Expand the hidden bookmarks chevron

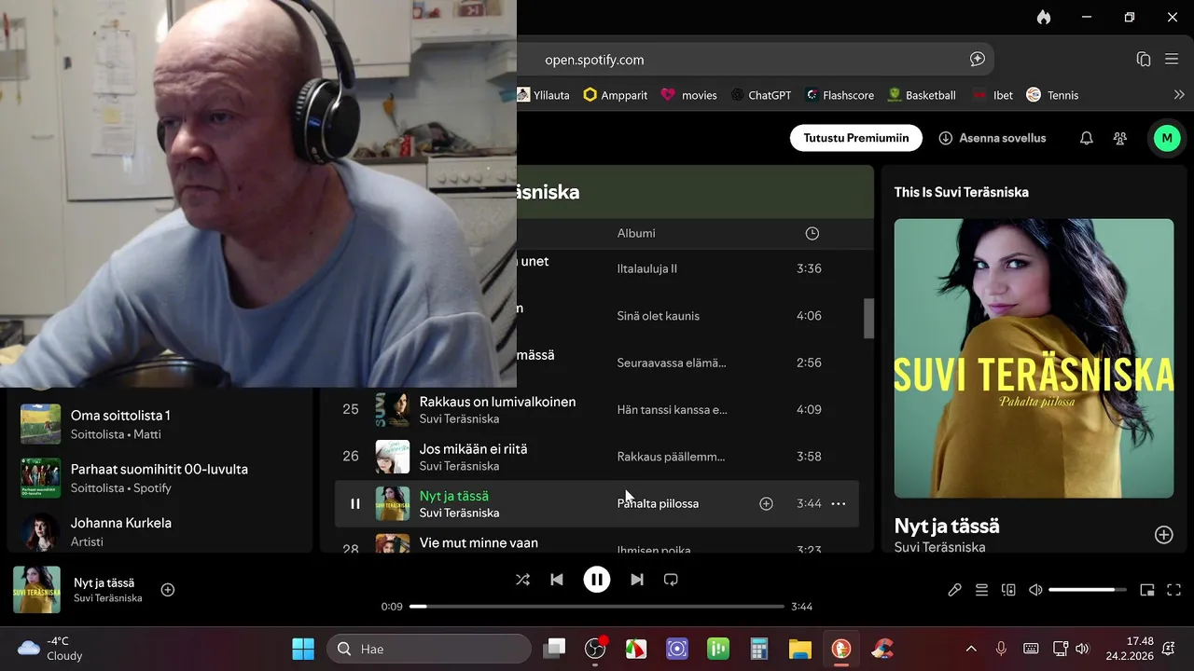(1179, 95)
